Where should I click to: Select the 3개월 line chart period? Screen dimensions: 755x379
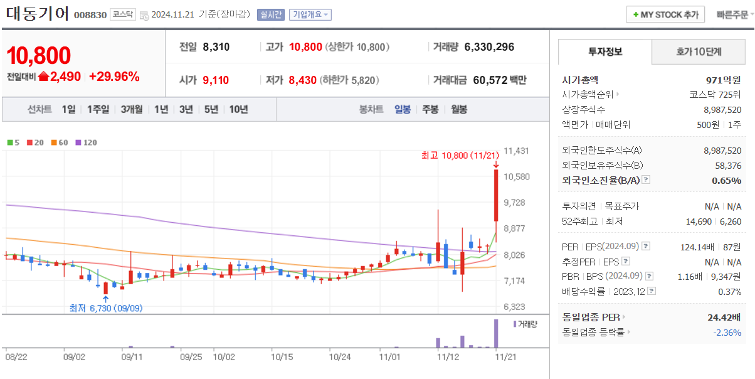132,109
